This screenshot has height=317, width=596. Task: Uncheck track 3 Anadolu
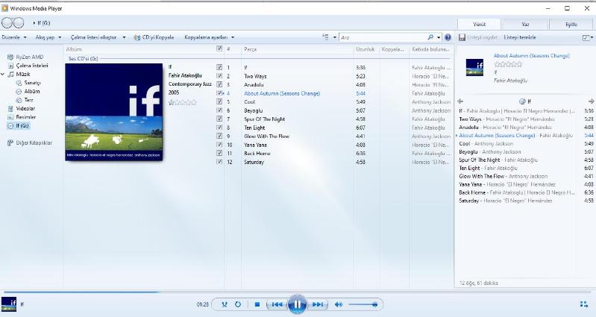[x=219, y=84]
